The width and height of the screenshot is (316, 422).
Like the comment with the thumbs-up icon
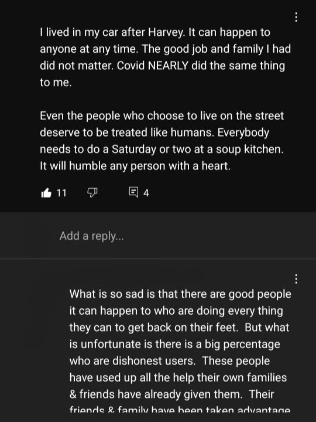46,193
